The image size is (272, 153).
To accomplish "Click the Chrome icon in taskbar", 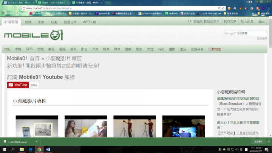I will (x=39, y=149).
